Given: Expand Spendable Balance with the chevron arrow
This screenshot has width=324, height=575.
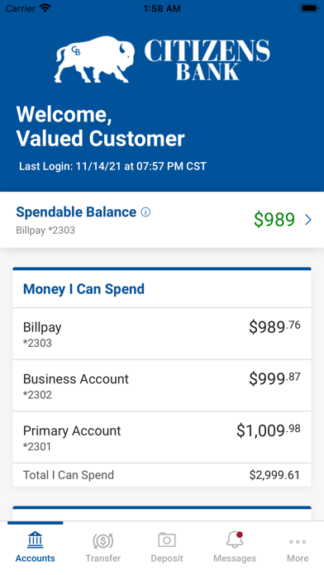Looking at the screenshot, I should 308,220.
